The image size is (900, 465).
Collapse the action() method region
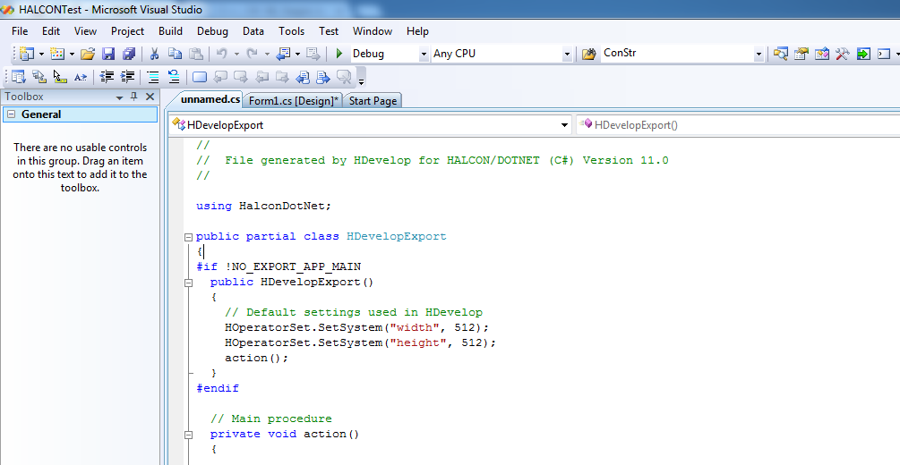pyautogui.click(x=188, y=435)
